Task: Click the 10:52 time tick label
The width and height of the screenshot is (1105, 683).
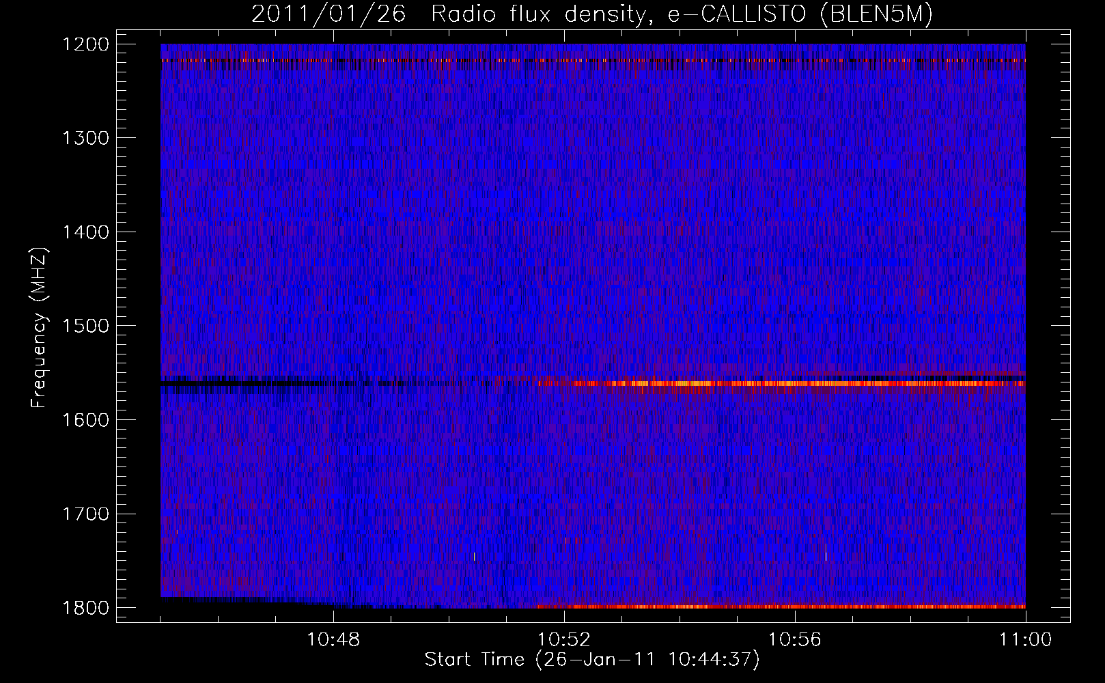Action: (x=564, y=640)
